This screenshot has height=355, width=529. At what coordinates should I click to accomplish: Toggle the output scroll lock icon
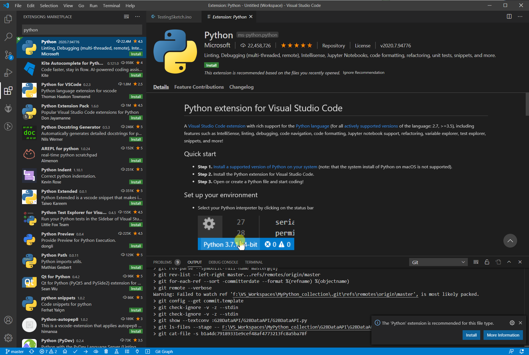click(487, 262)
